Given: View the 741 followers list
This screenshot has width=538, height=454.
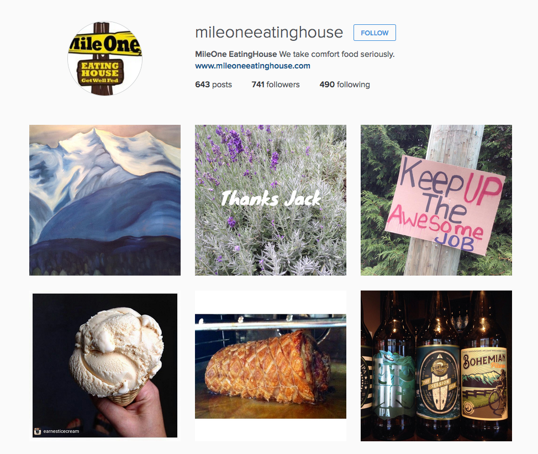Looking at the screenshot, I should (276, 85).
